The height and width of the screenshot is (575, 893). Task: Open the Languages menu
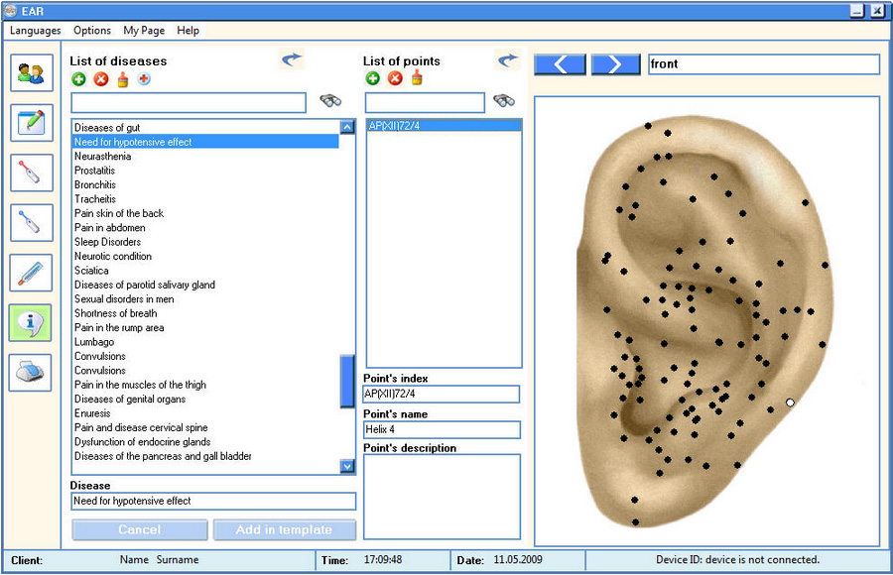click(x=35, y=31)
